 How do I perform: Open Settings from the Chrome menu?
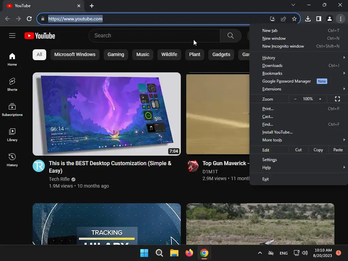coord(299,160)
